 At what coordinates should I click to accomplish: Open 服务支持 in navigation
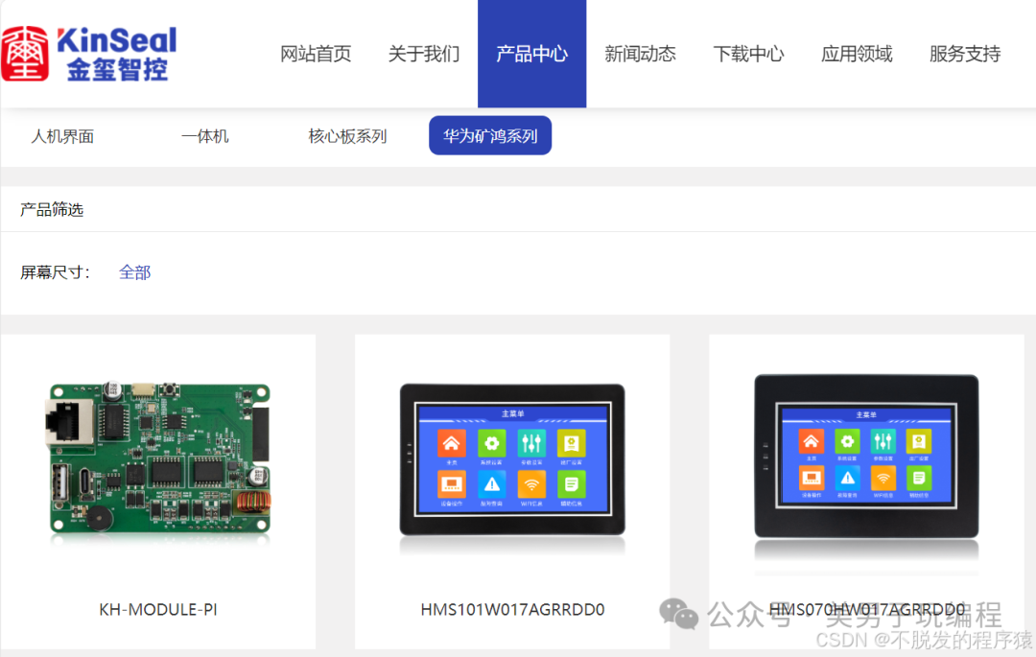(x=965, y=54)
